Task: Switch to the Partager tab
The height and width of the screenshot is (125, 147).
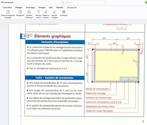Action: [x=42, y=7]
